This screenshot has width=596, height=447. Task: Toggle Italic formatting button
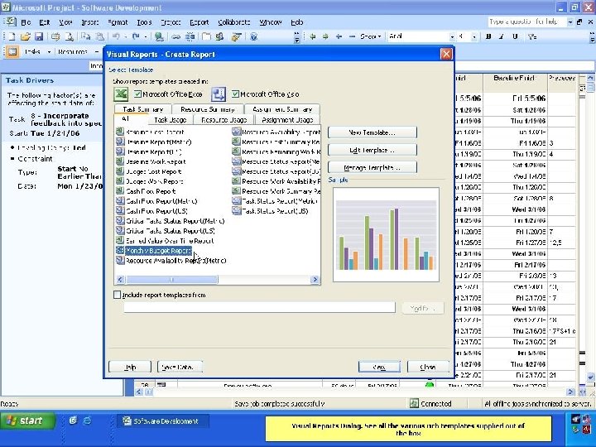coord(502,36)
